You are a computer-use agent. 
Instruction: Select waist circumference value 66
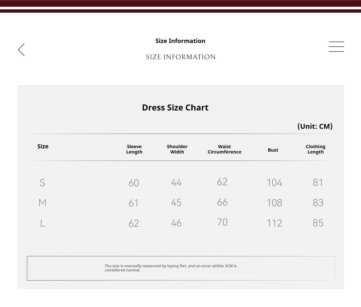click(222, 202)
